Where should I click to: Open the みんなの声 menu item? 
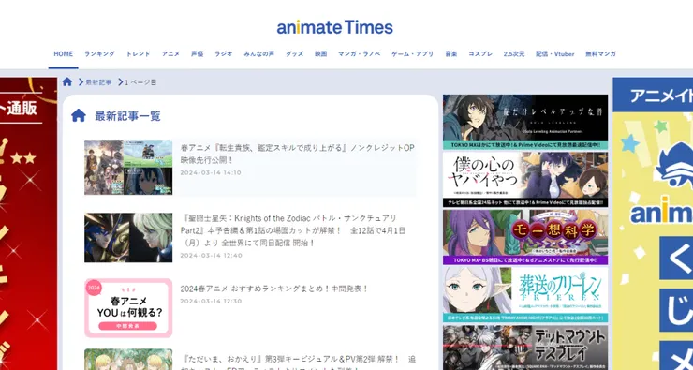[259, 54]
